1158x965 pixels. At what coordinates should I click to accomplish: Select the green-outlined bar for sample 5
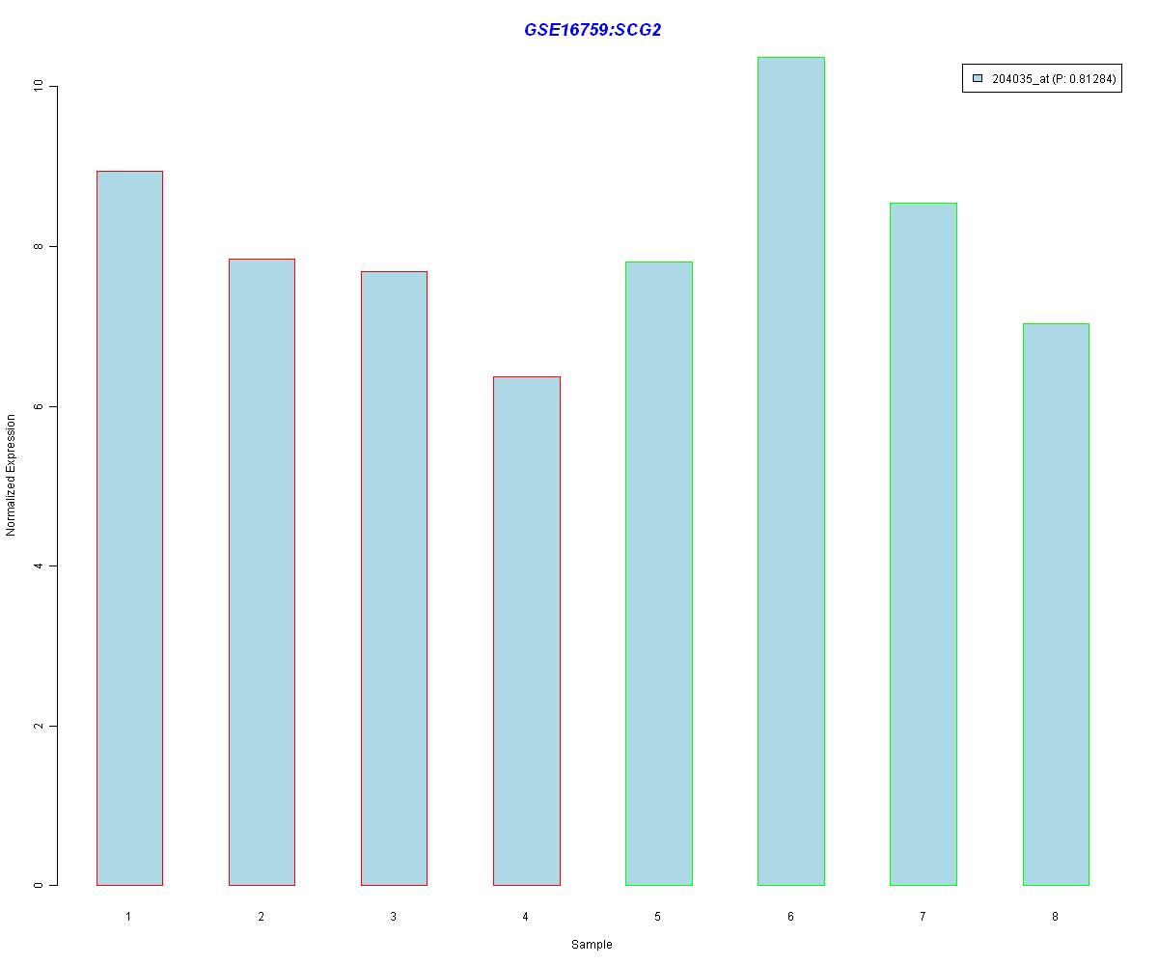(x=658, y=573)
